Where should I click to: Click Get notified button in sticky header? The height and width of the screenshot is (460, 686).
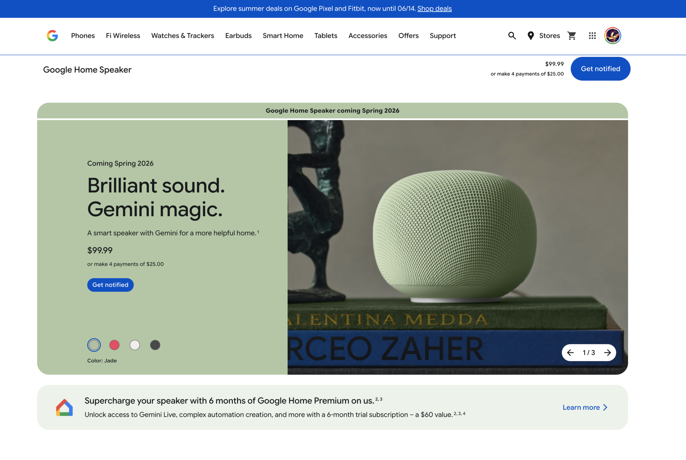(600, 69)
